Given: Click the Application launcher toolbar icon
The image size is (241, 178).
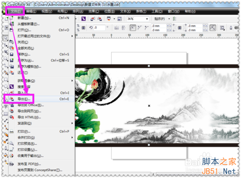Looking at the screenshot, I should coord(109,19).
